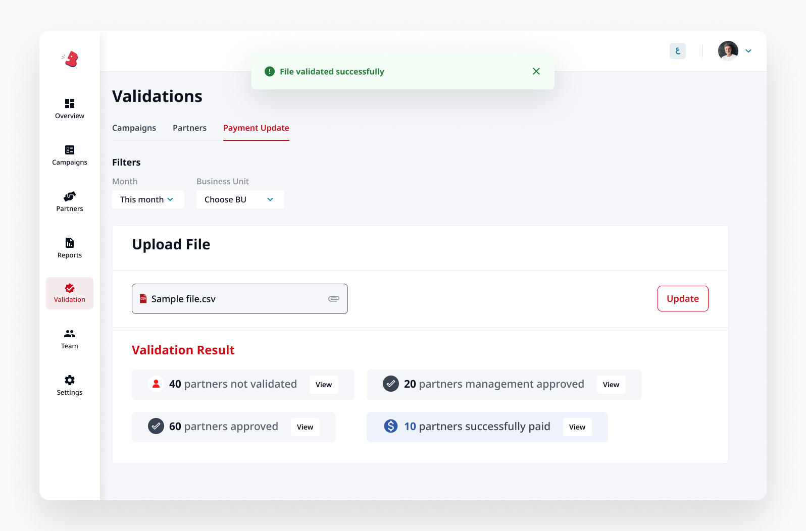The image size is (806, 531).
Task: Expand the user profile menu chevron
Action: 748,51
